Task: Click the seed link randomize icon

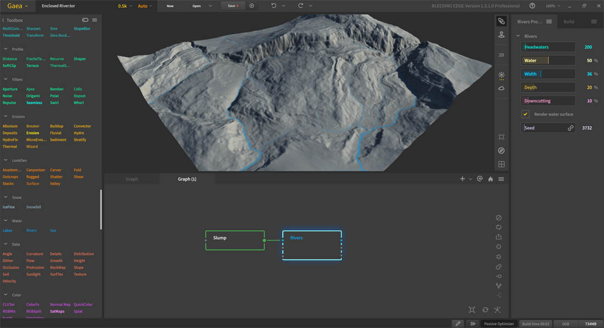Action: (x=571, y=128)
